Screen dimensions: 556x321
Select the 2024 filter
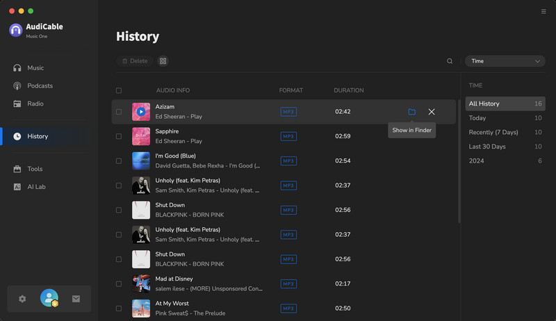[505, 161]
